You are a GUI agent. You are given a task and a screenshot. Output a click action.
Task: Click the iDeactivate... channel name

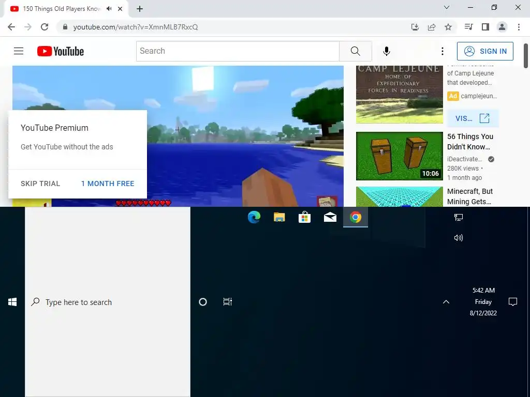[464, 159]
